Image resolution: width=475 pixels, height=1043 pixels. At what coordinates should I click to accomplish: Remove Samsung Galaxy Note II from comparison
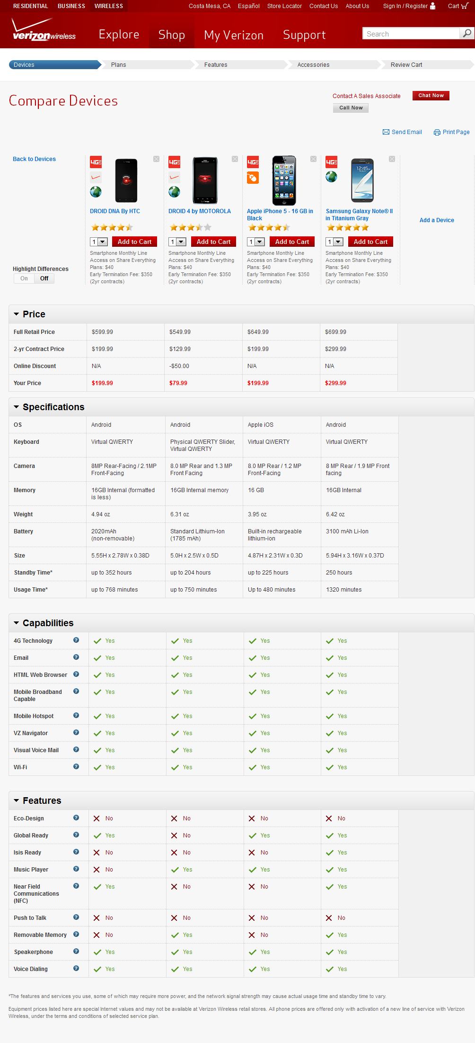392,159
